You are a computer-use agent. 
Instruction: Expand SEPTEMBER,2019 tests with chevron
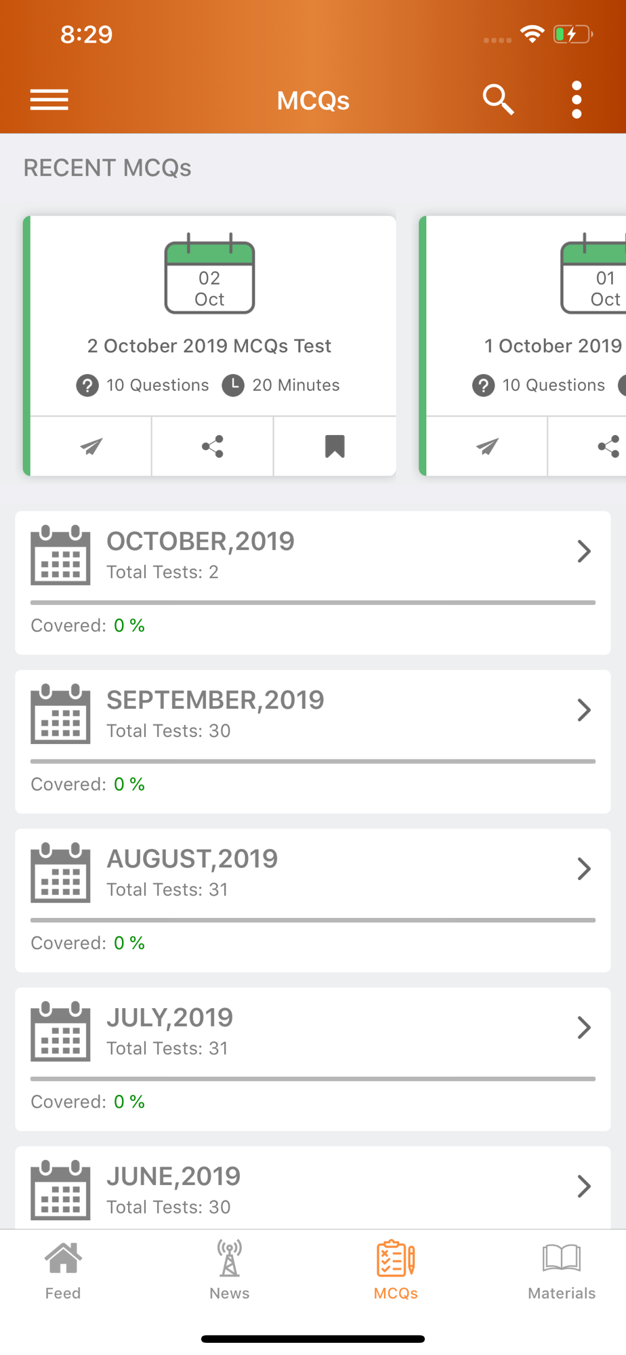[584, 710]
